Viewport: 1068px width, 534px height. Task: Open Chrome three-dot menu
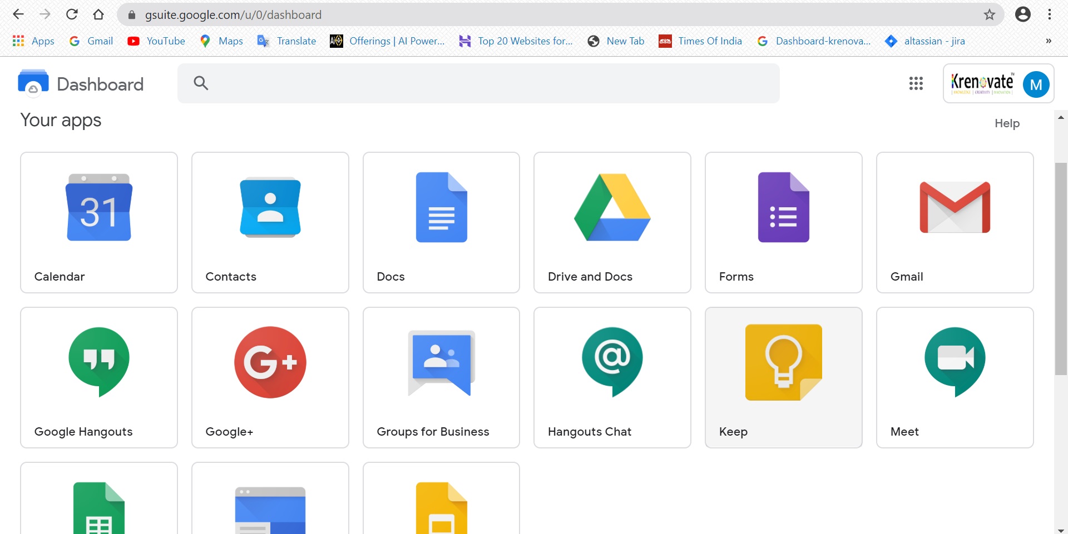(1050, 14)
